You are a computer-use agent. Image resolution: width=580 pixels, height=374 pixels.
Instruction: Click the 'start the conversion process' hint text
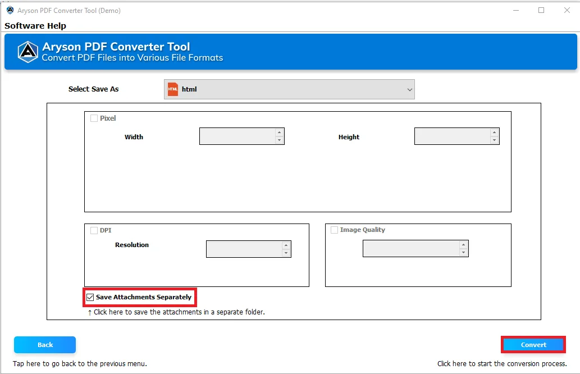(502, 364)
